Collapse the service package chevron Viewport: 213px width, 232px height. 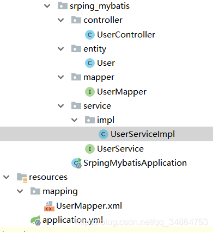click(x=61, y=106)
